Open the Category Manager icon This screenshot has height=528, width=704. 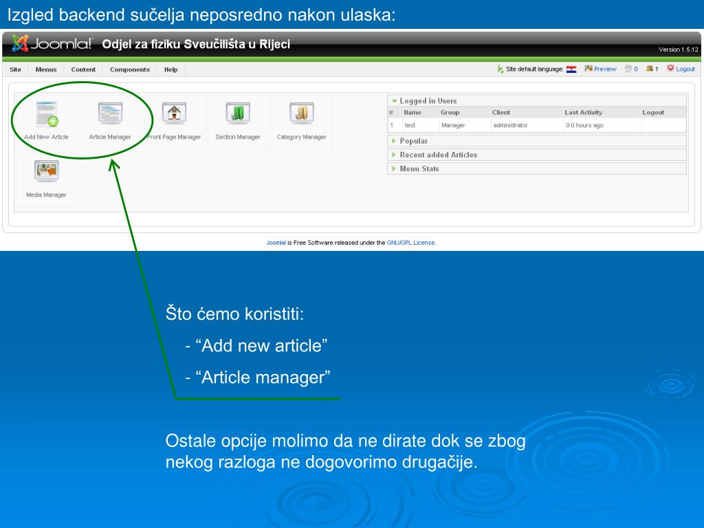click(x=301, y=113)
